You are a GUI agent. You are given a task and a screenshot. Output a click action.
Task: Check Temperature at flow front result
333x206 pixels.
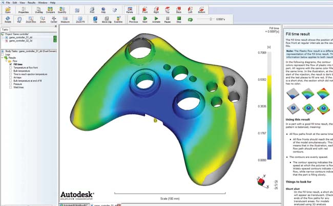(x=11, y=67)
